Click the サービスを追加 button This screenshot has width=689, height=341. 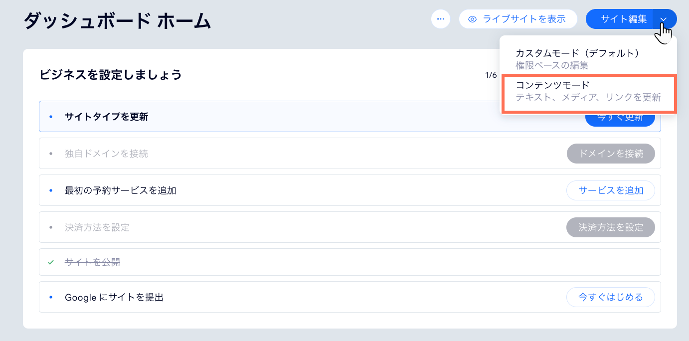pyautogui.click(x=611, y=190)
